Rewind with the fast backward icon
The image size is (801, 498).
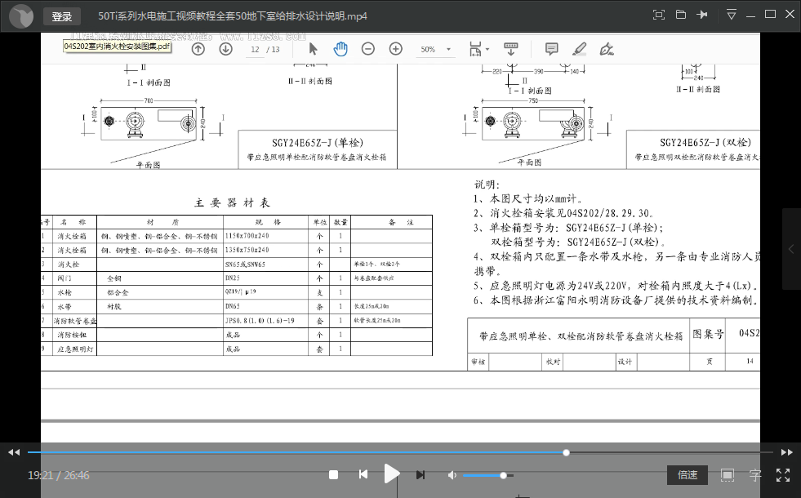14,452
